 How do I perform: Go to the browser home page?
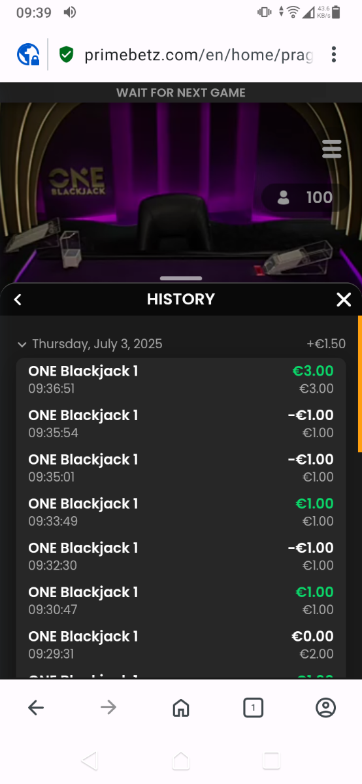click(180, 708)
